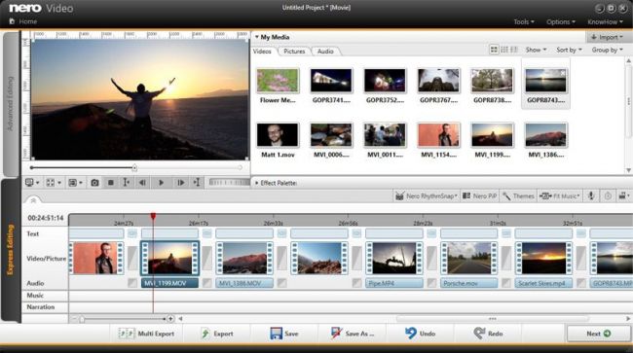Select the MVI_1386 media thumbnail
Screen dimensions: 633x353
tap(545, 135)
